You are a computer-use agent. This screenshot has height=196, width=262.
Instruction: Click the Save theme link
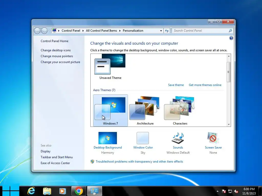176,85
